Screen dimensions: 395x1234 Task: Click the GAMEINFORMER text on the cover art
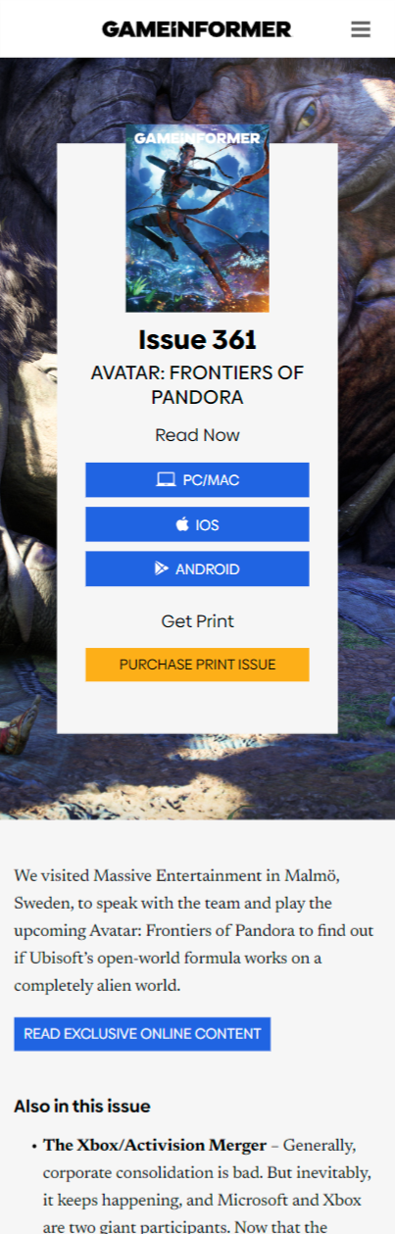[x=197, y=138]
